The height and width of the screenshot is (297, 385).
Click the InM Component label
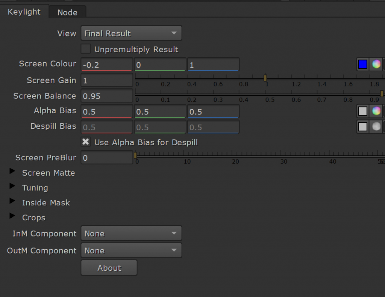pyautogui.click(x=44, y=234)
